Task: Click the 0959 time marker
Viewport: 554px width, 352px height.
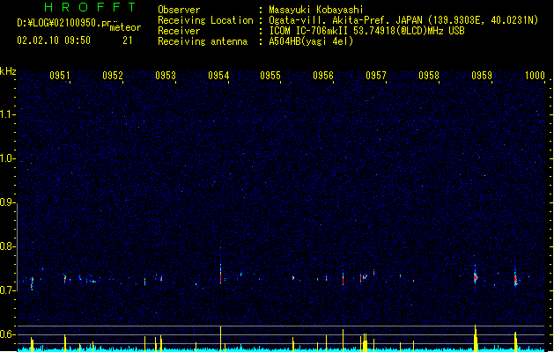Action: [x=482, y=76]
